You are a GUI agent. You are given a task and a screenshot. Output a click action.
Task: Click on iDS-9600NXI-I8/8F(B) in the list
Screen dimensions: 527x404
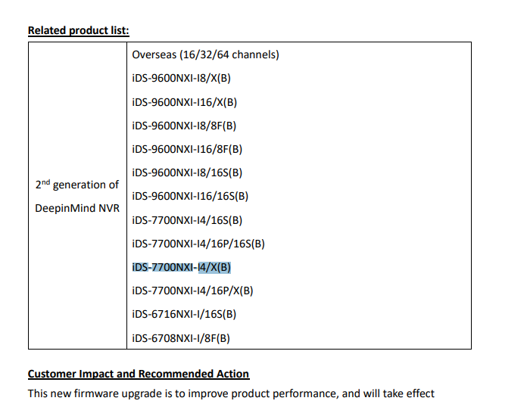pos(184,126)
